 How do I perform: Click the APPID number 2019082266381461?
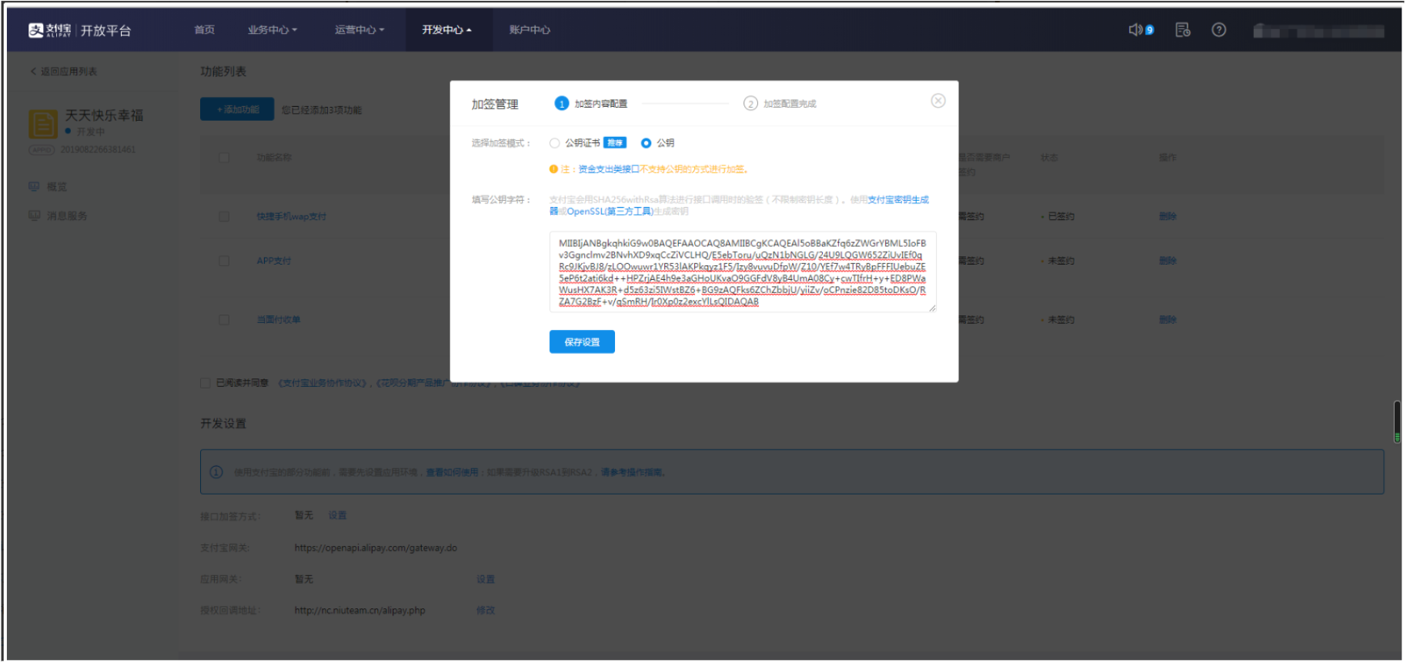[x=98, y=150]
